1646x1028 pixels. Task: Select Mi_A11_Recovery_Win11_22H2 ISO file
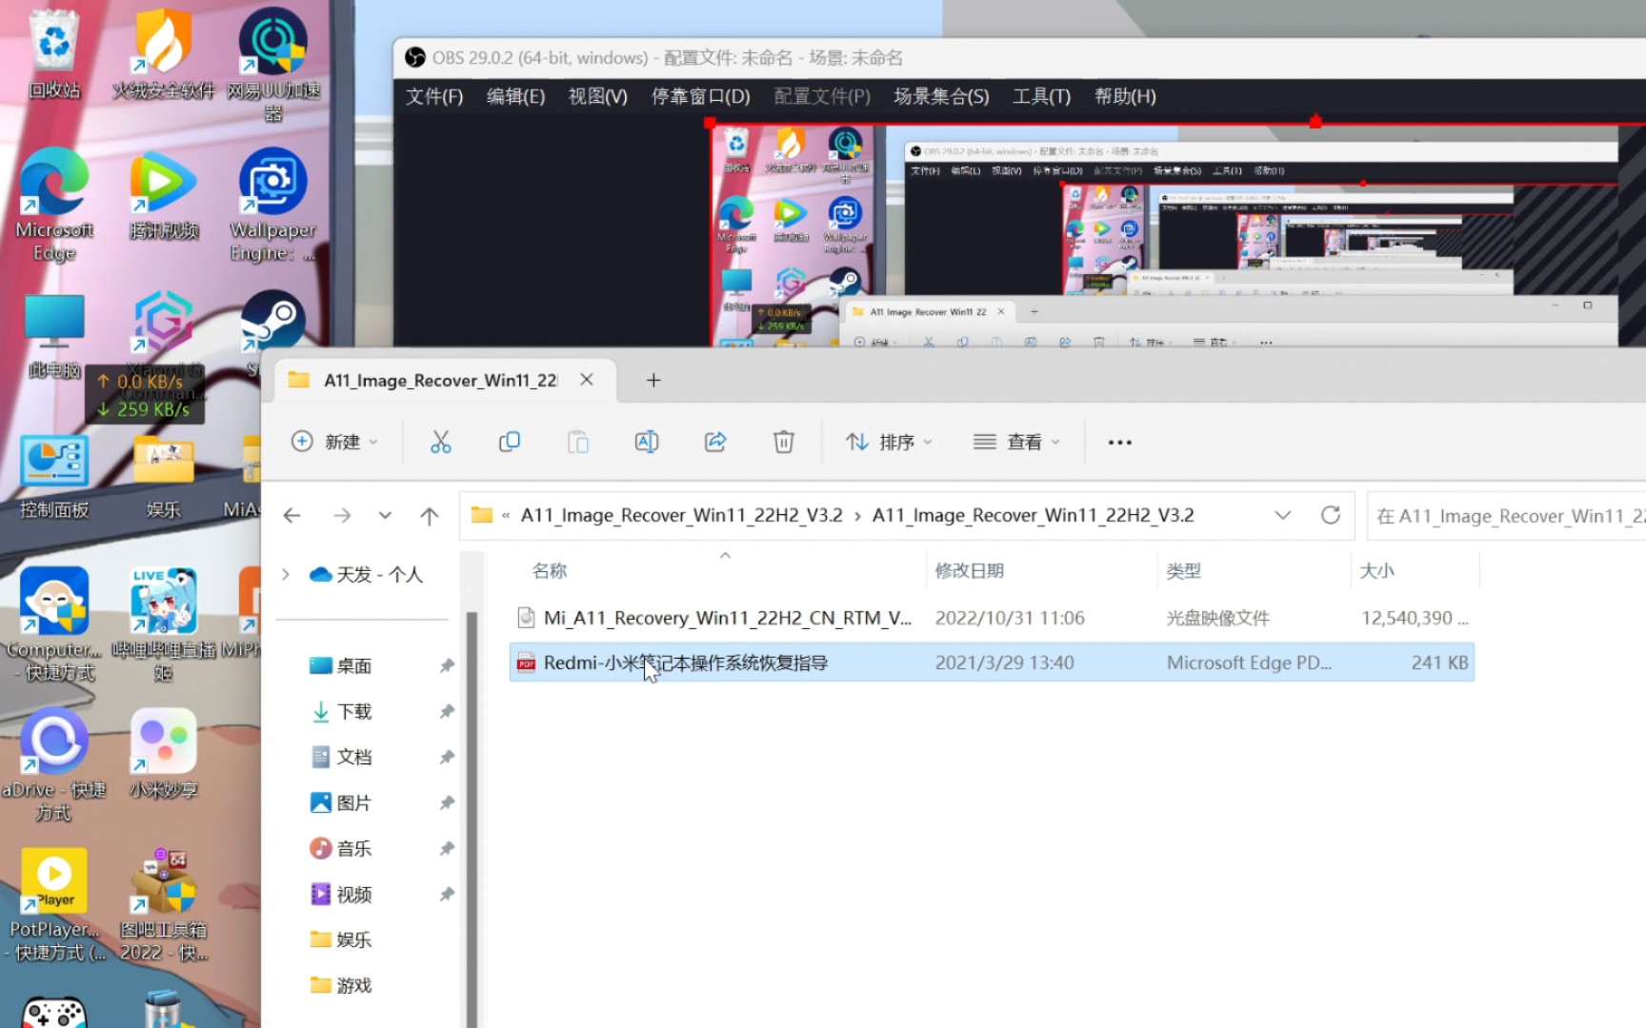[x=992, y=618]
